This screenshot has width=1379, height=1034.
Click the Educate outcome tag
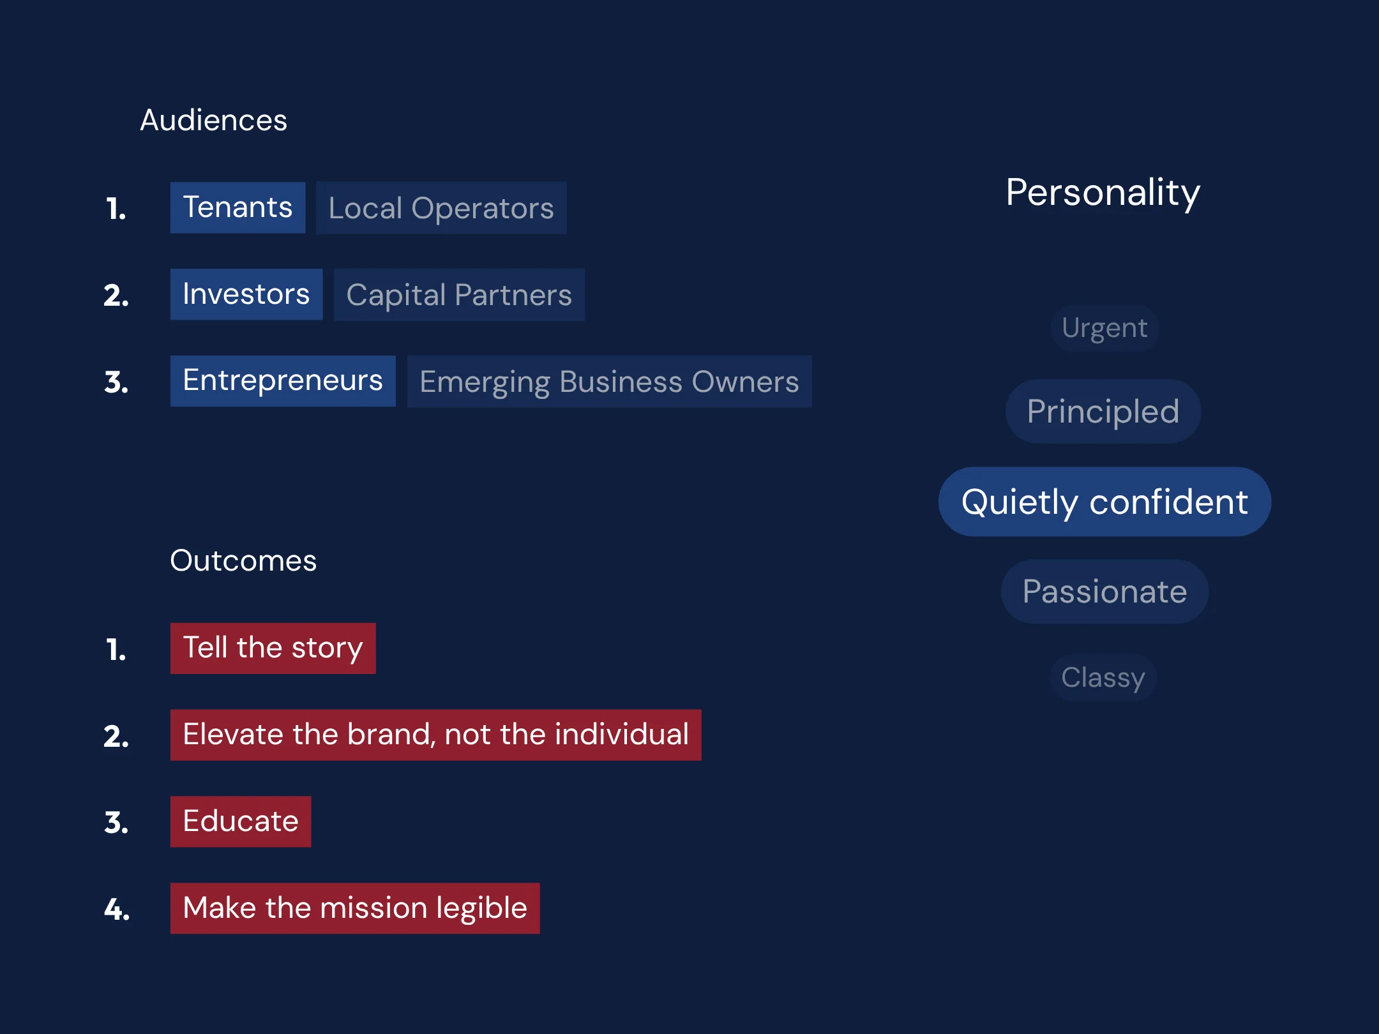coord(241,821)
